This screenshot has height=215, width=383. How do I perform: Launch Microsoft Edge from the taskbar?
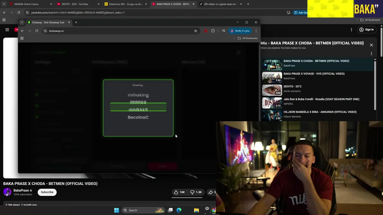click(x=179, y=210)
